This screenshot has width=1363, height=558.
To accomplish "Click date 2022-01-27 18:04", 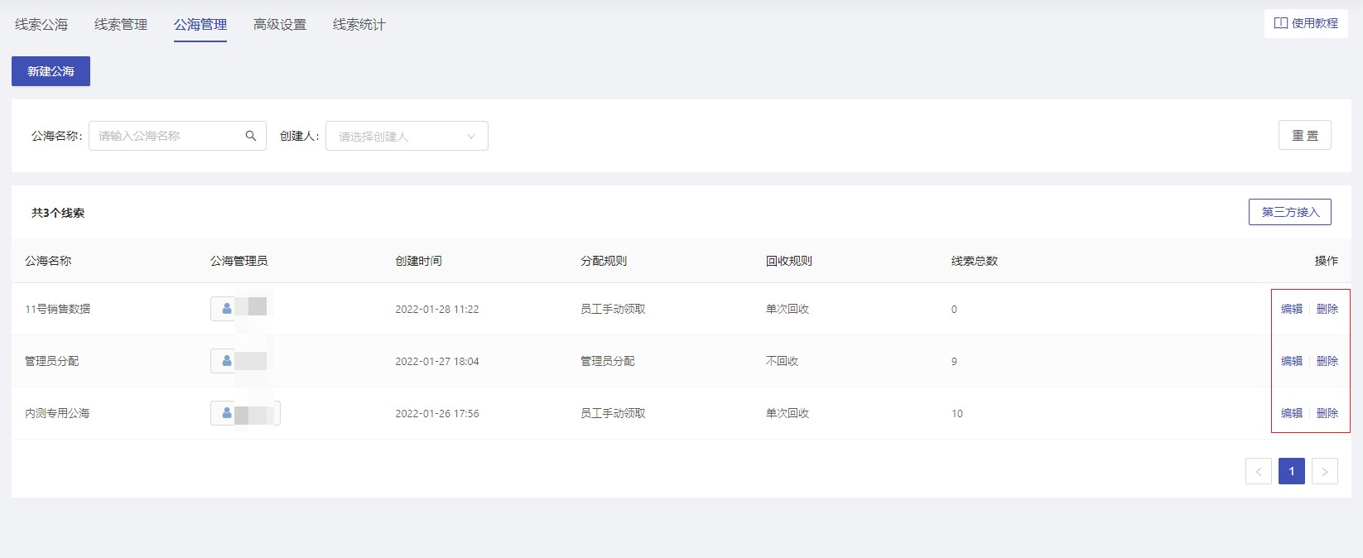I will click(x=437, y=361).
